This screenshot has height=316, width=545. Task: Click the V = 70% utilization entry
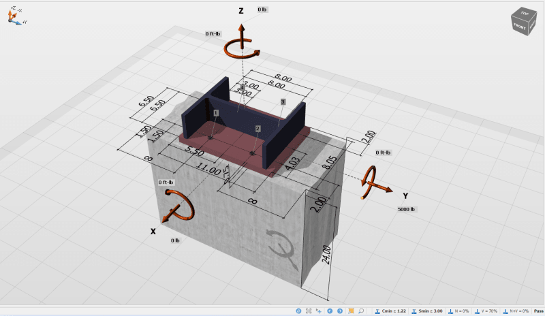coord(486,311)
